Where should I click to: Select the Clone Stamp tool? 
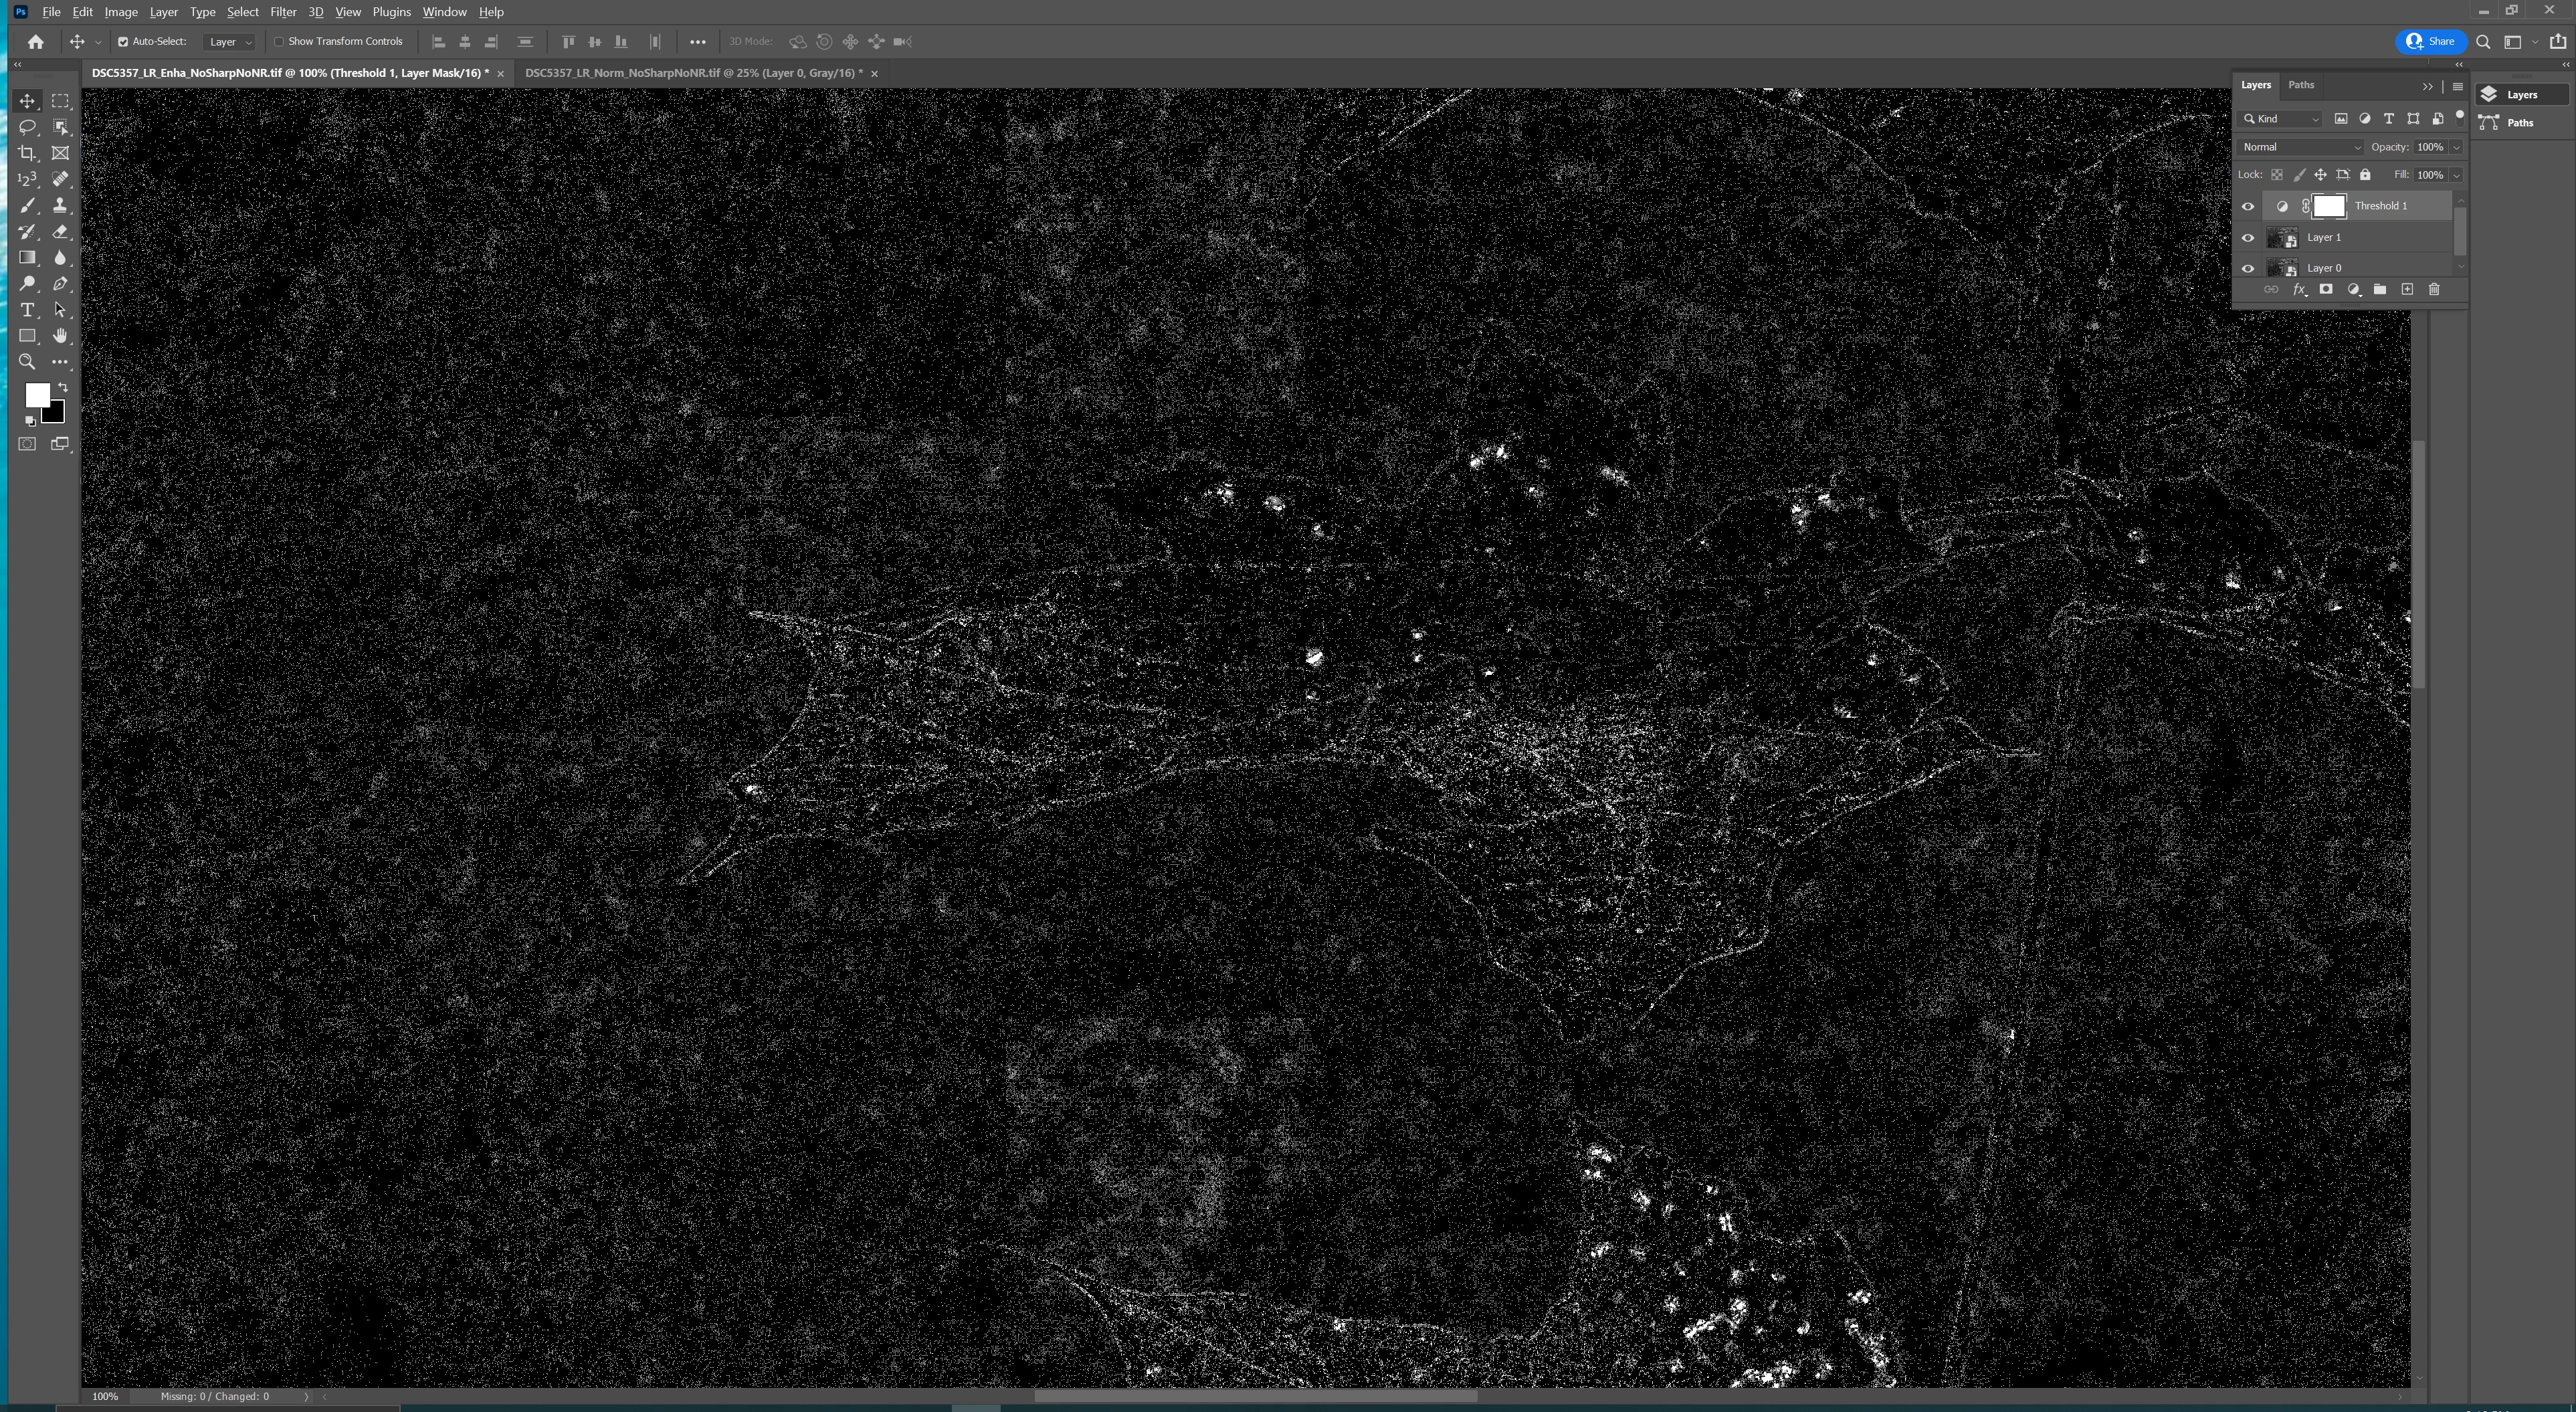[x=60, y=205]
